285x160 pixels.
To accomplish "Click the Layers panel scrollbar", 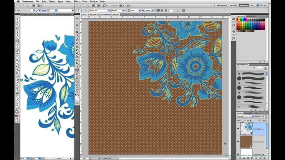I will (x=267, y=136).
